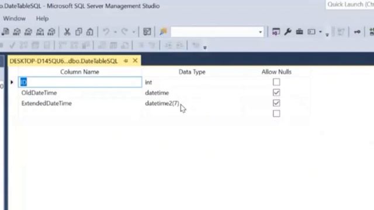Click the Cut scissors icon

coord(67,32)
